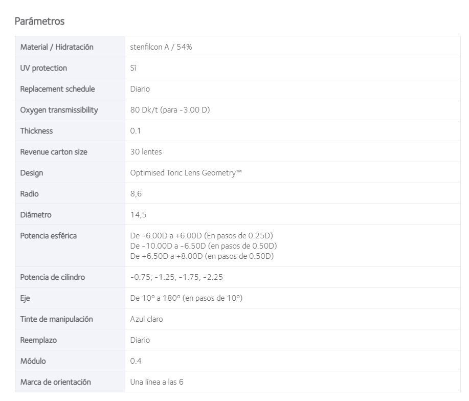The height and width of the screenshot is (401, 469).
Task: Click the Revenue carton size label
Action: tap(54, 152)
